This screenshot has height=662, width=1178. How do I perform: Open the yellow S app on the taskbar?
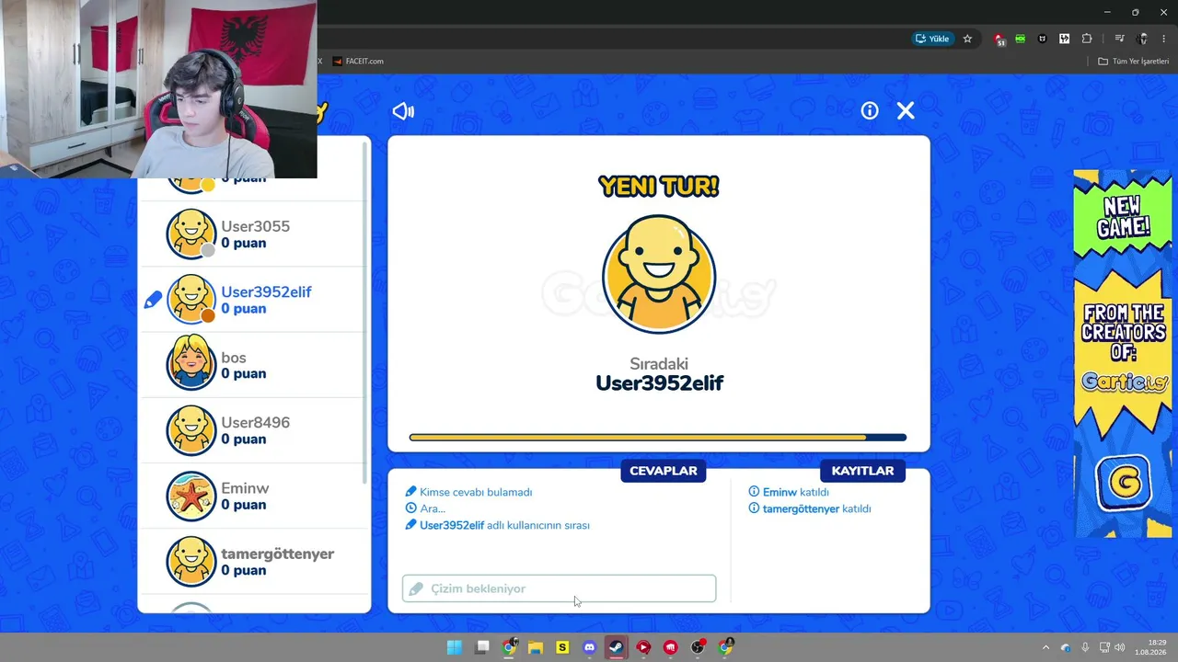point(562,647)
